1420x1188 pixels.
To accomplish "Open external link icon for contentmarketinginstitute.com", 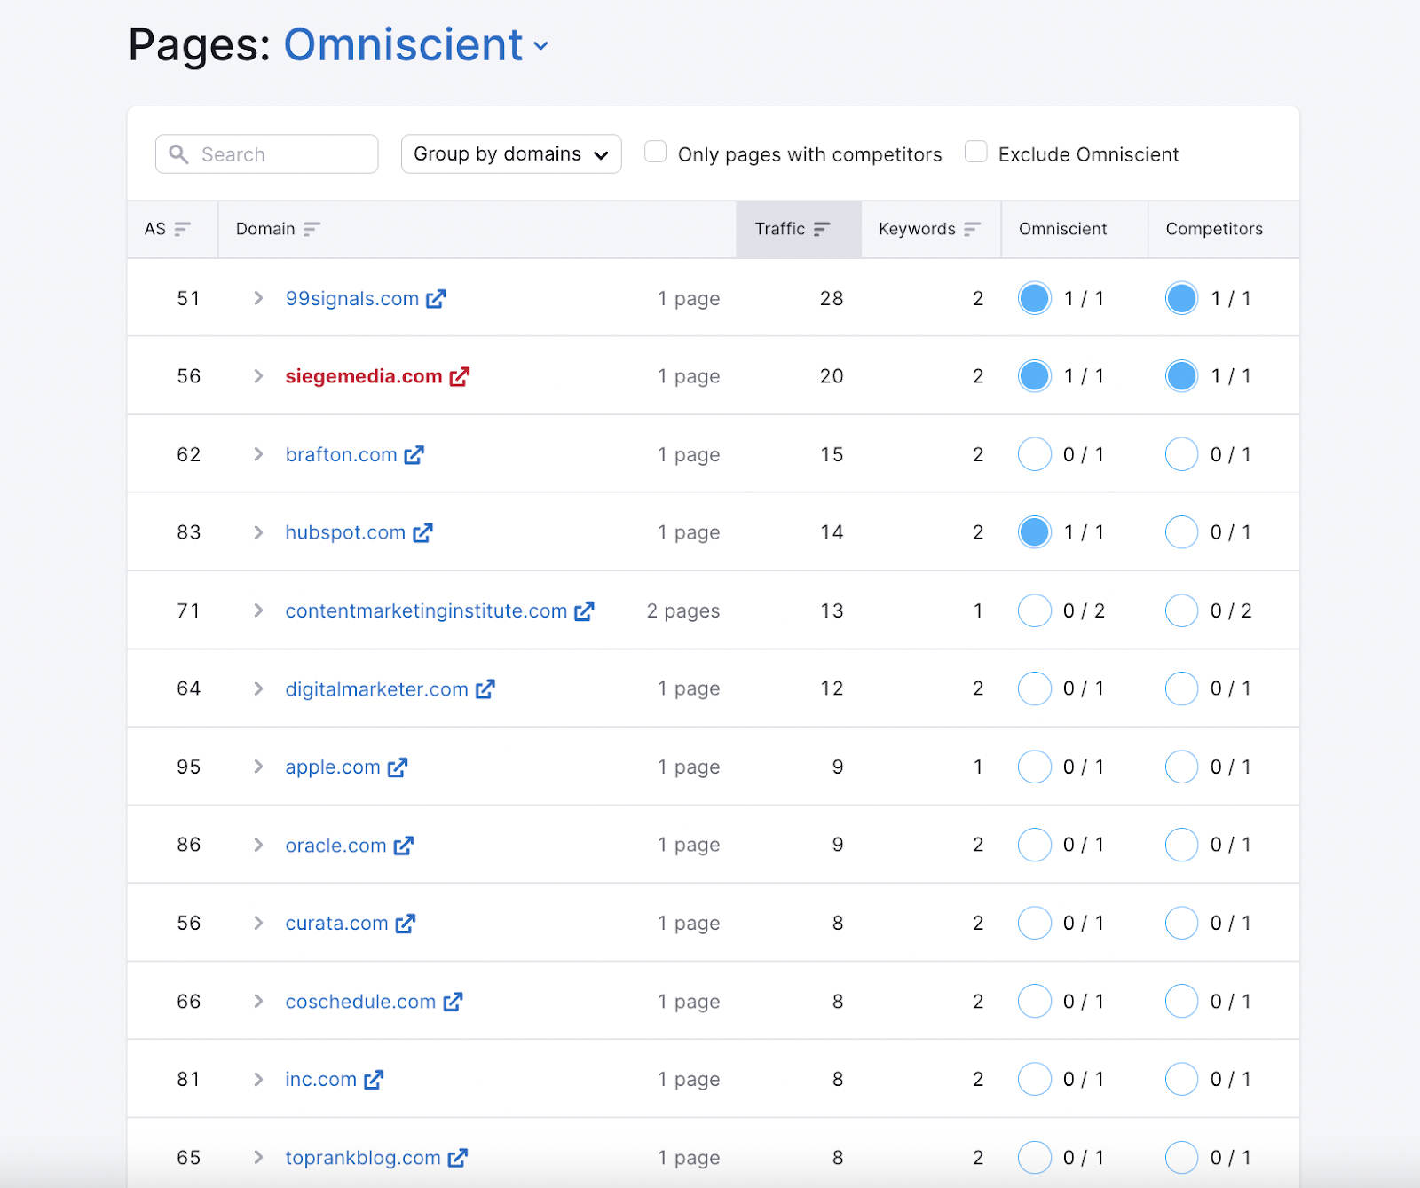I will point(584,611).
